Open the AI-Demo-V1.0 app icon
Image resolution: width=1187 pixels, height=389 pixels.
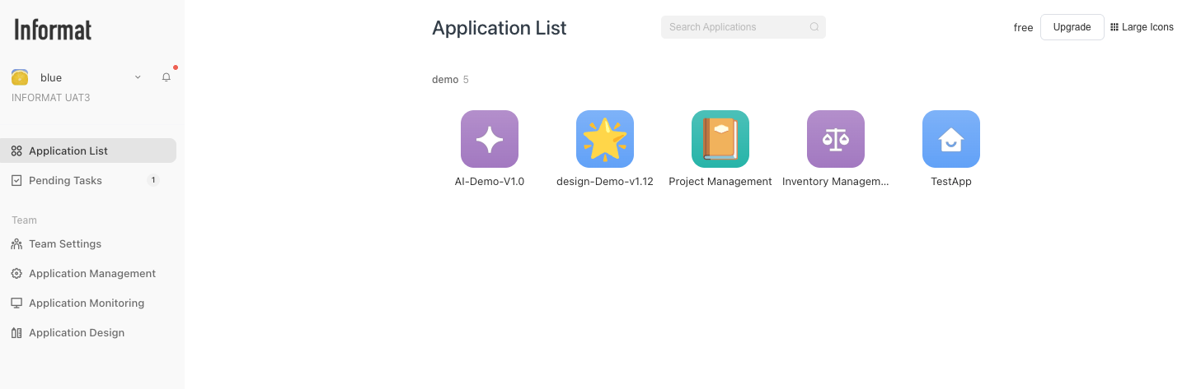coord(490,139)
